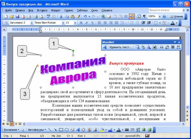Open the Таблица menu
Viewport: 191px width, 139px height.
click(x=82, y=10)
